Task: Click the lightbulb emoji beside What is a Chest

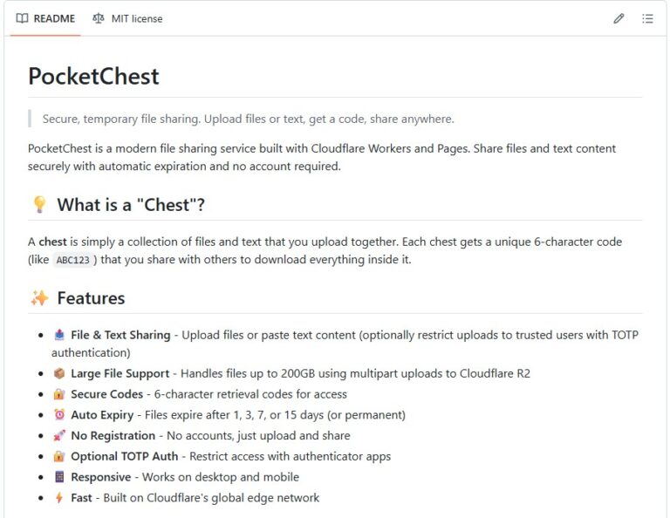Action: (39, 205)
